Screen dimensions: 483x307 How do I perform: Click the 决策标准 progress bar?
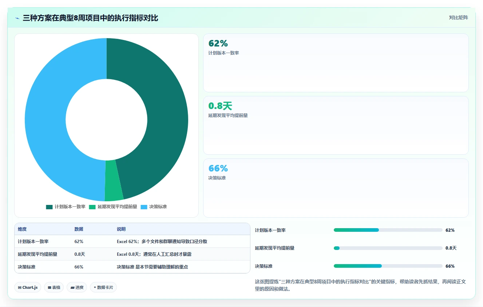[388, 266]
